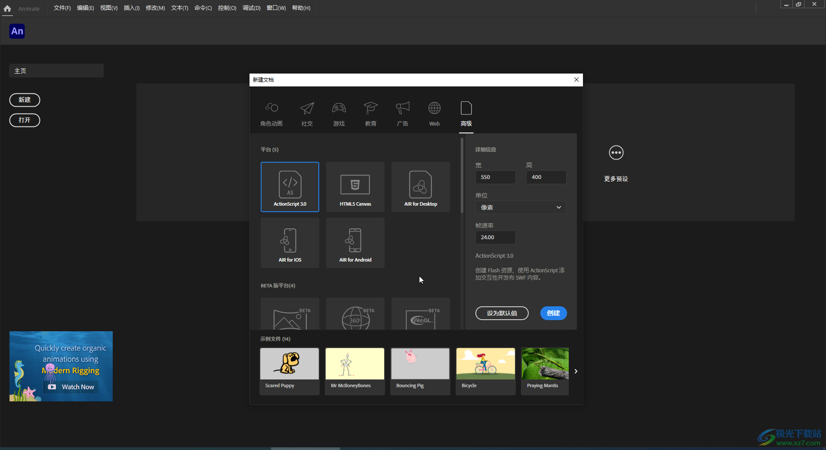
Task: Click the 宽 width input field
Action: coord(495,177)
